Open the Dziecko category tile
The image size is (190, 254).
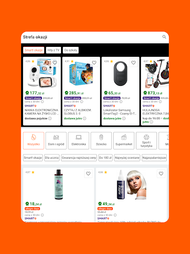(101, 141)
